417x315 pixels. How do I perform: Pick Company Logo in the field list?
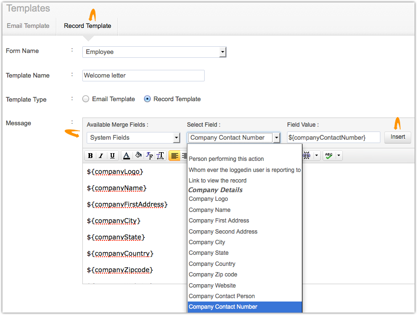point(208,199)
